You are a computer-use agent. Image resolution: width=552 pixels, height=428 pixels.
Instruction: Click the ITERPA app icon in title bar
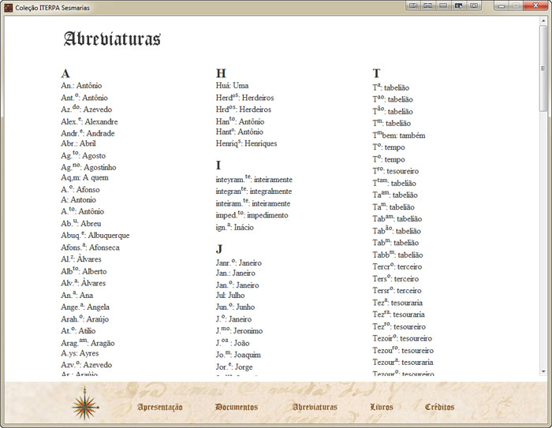pos(8,6)
